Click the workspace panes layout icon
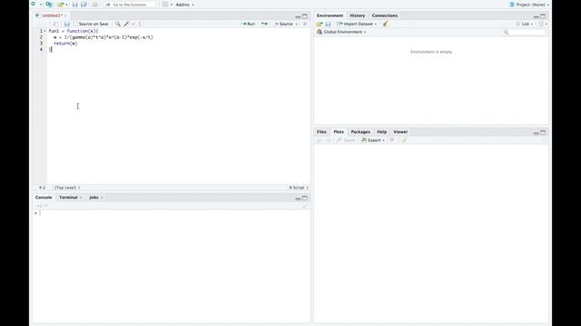The height and width of the screenshot is (326, 581). (x=165, y=5)
